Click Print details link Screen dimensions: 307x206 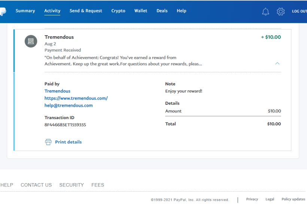coord(68,142)
